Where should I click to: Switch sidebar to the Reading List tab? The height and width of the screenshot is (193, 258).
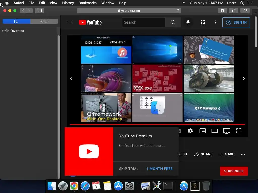(44, 21)
